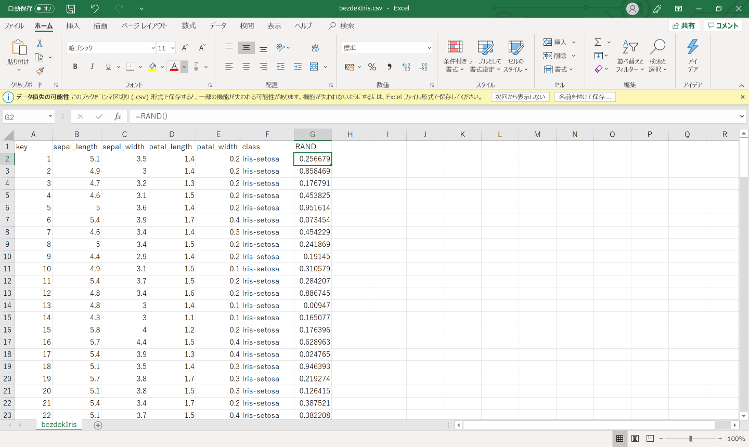This screenshot has height=447, width=749.
Task: Open Format as Table gallery
Action: pos(485,56)
